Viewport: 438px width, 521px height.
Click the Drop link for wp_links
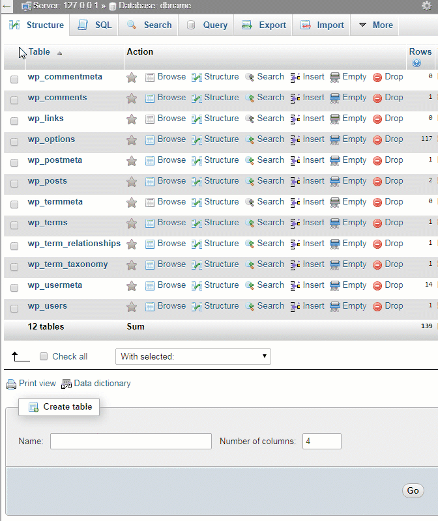point(394,119)
